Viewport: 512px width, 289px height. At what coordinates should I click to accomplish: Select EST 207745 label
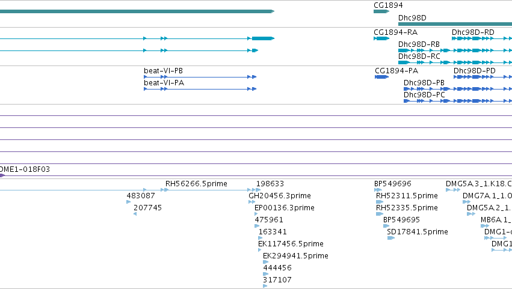pos(147,208)
